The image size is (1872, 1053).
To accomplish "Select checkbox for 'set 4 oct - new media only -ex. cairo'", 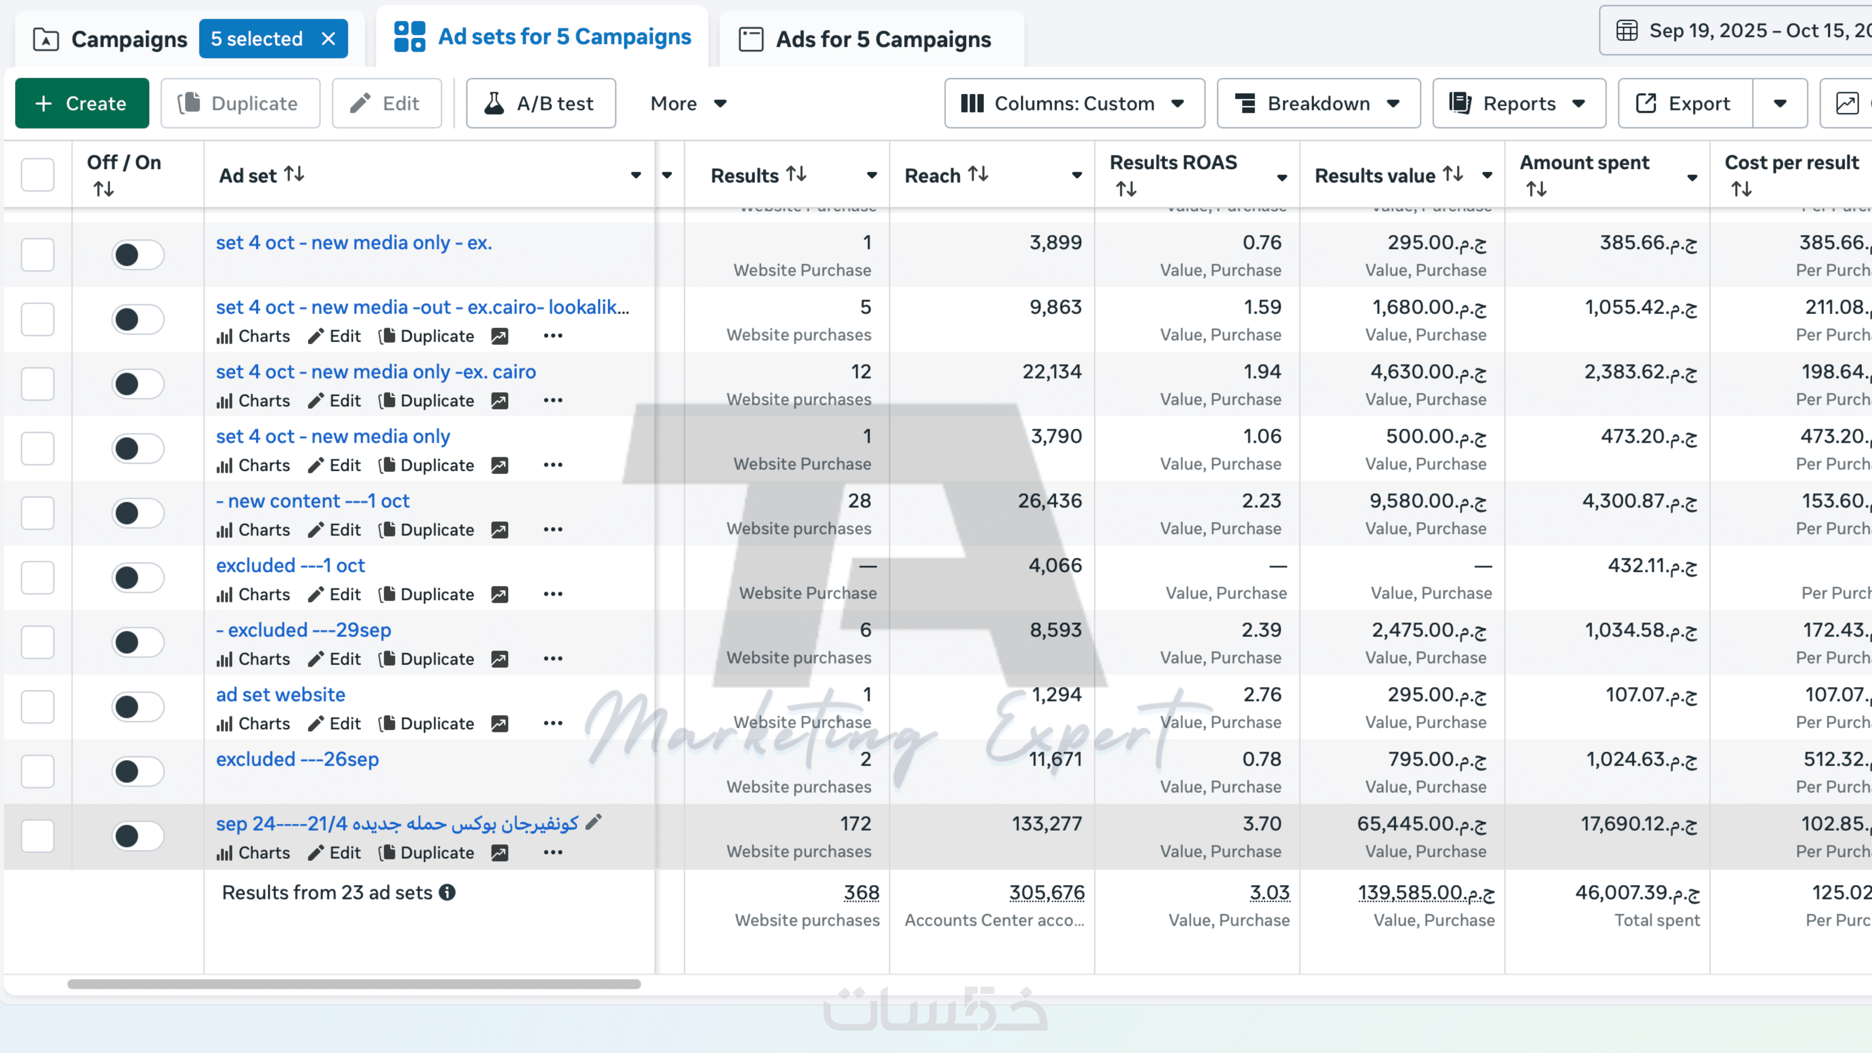I will [x=38, y=384].
